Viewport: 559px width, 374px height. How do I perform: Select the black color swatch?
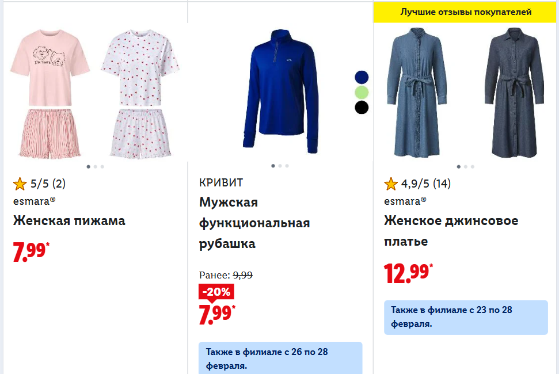coord(362,107)
